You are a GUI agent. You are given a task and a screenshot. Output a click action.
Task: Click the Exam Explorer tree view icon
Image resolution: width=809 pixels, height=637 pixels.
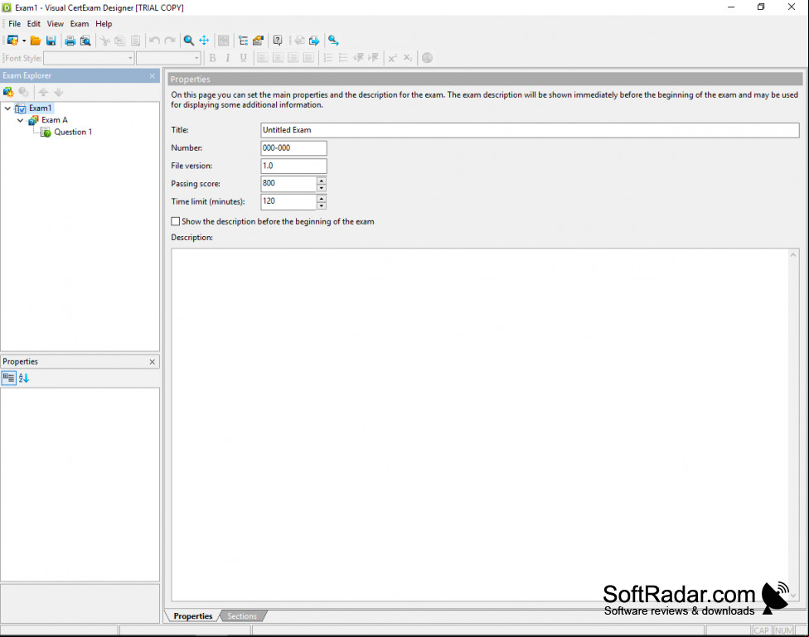[243, 41]
